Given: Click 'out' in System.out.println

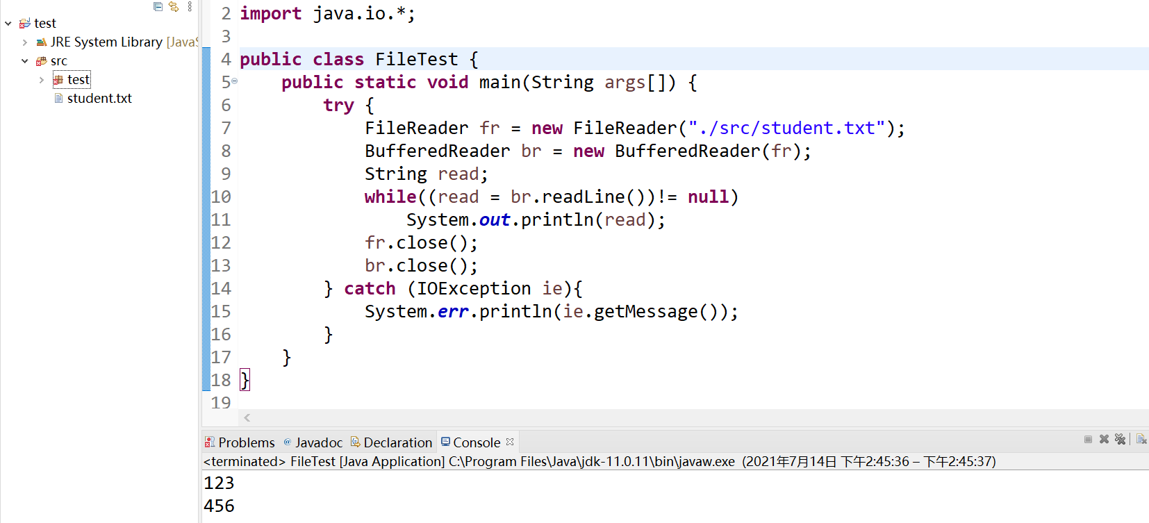Looking at the screenshot, I should (x=495, y=219).
